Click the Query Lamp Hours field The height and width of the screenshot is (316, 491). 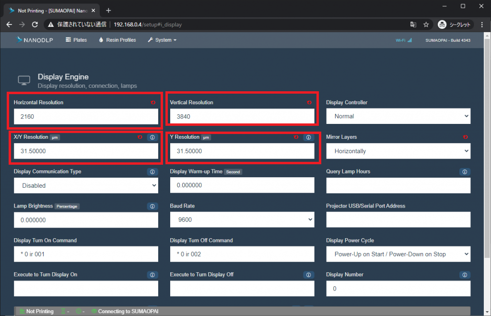point(398,185)
